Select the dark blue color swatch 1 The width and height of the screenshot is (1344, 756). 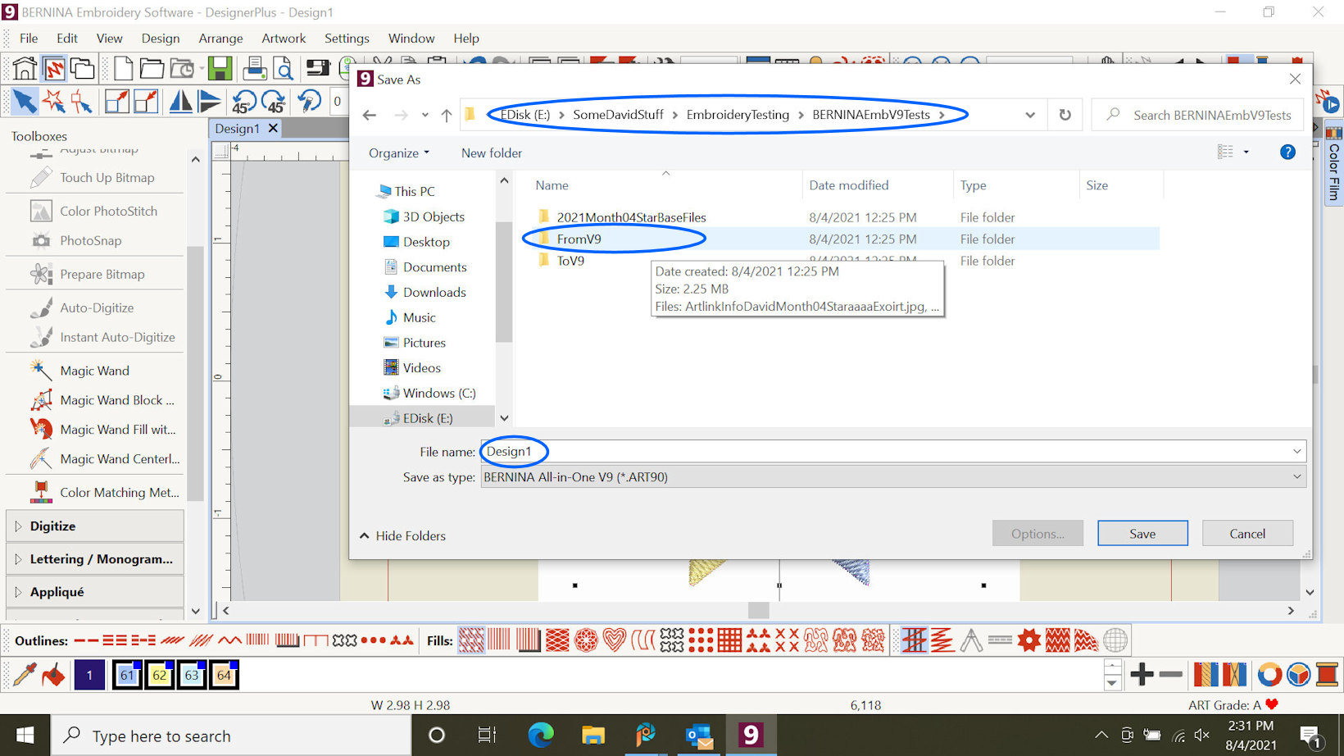[89, 675]
